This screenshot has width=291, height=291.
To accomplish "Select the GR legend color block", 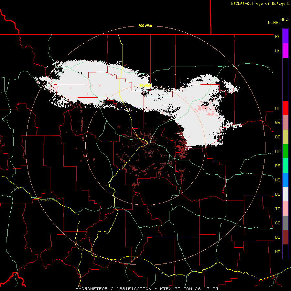I will pos(286,123).
